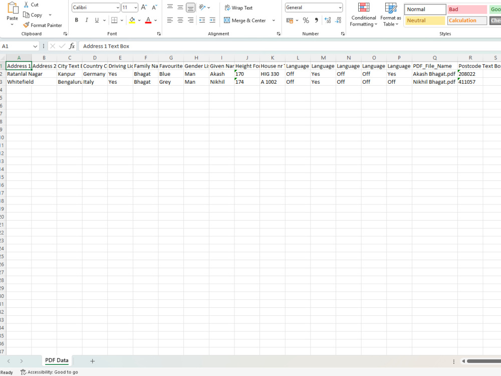Open the font size dropdown

(136, 8)
